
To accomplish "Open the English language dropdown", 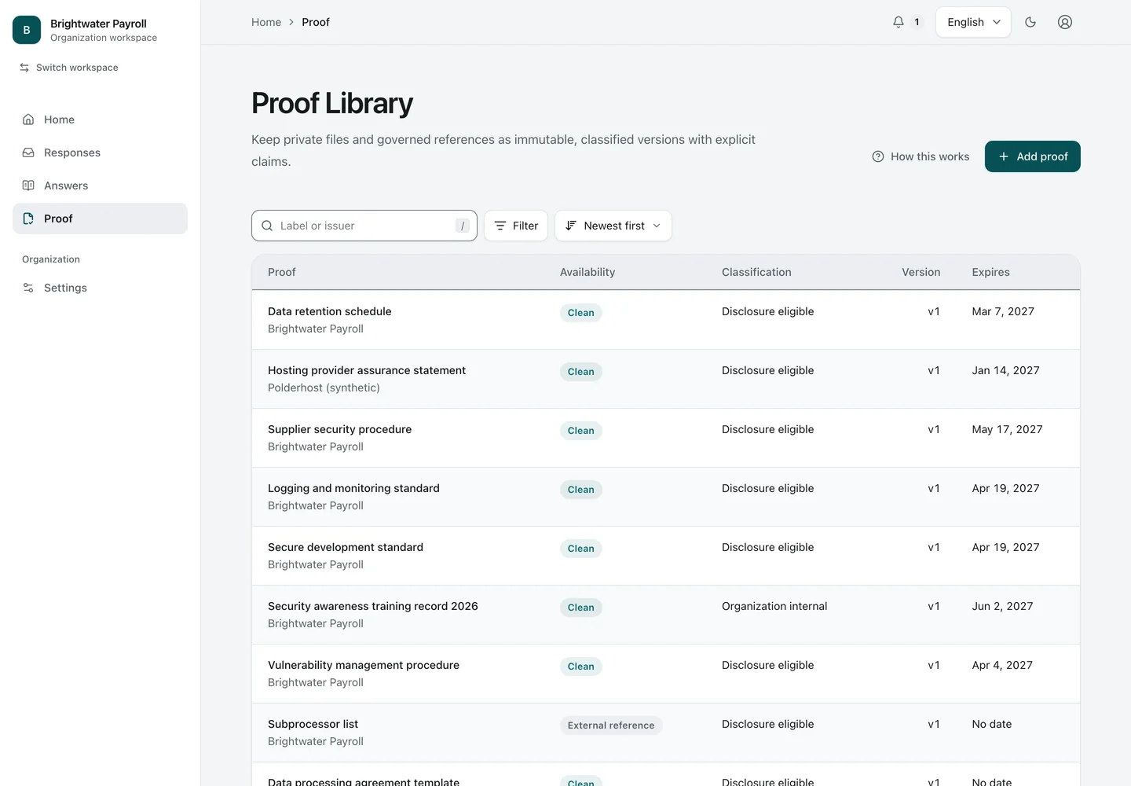I will (x=973, y=22).
